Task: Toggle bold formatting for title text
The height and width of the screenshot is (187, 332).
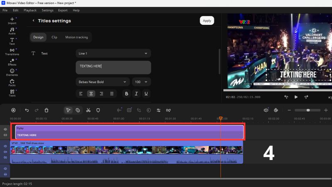Action: [127, 94]
